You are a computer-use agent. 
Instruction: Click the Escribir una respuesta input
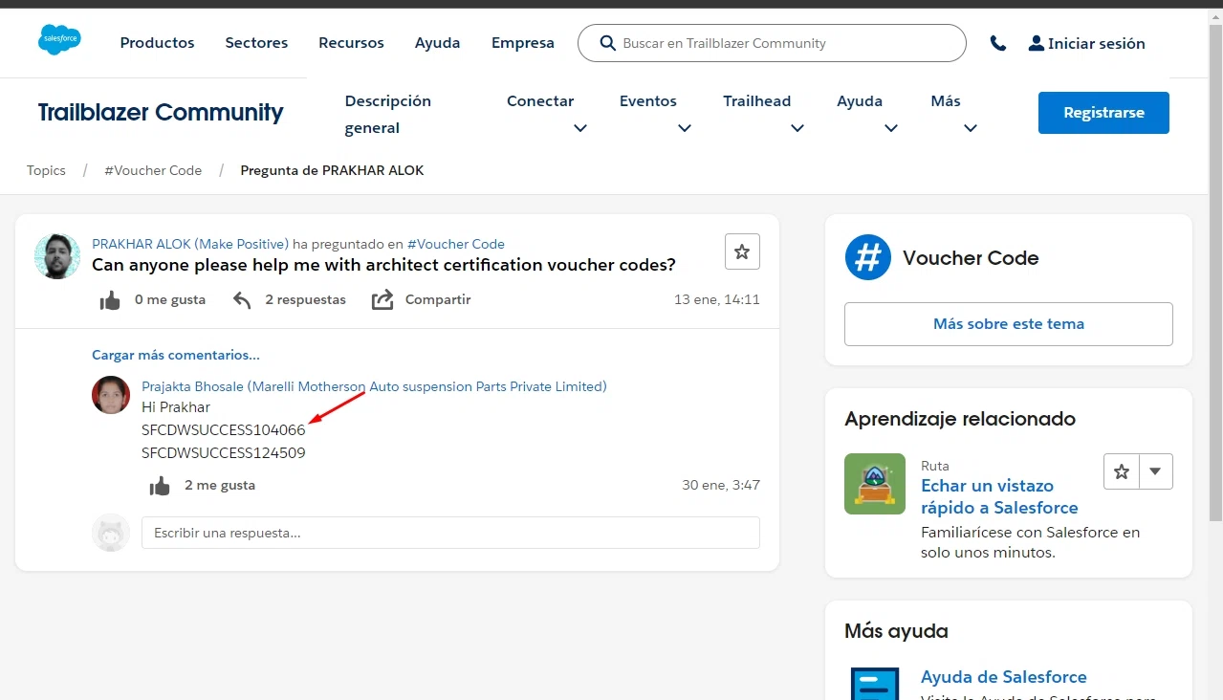point(450,533)
